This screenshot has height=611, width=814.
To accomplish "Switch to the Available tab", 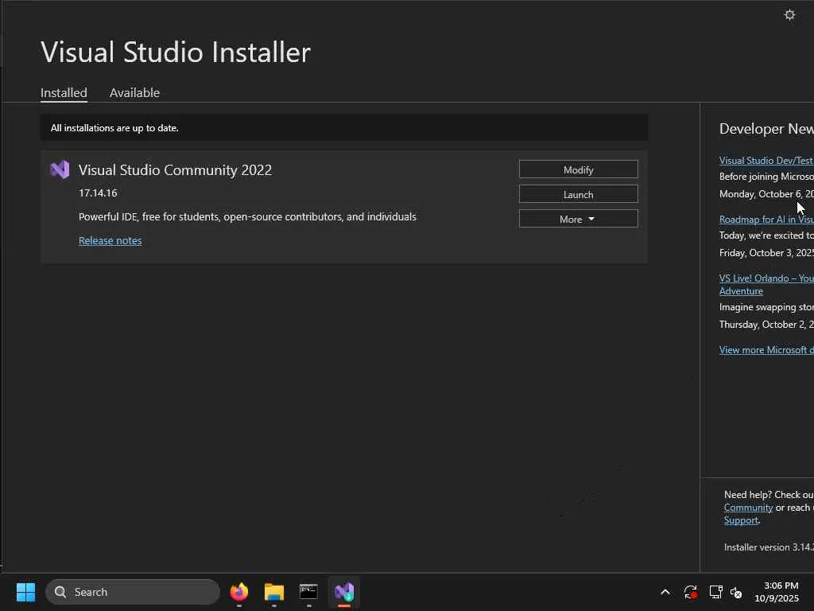I will tap(134, 92).
